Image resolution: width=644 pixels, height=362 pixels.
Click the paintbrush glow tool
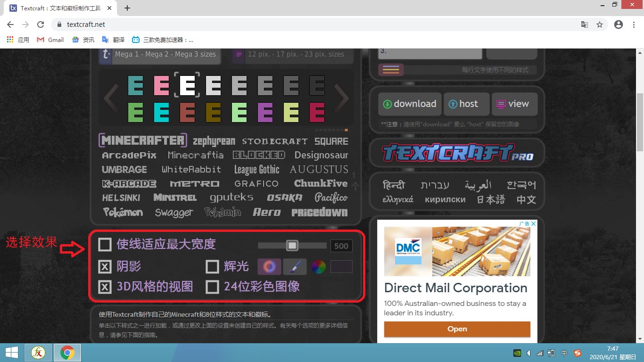(x=295, y=267)
